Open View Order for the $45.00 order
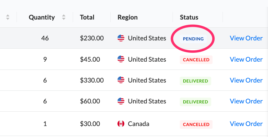 pos(246,59)
